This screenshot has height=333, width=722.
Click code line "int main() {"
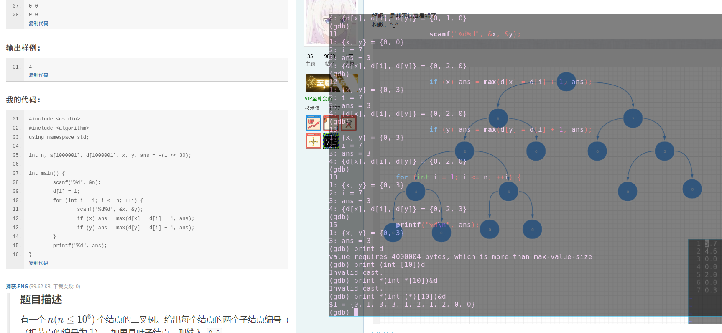click(47, 174)
